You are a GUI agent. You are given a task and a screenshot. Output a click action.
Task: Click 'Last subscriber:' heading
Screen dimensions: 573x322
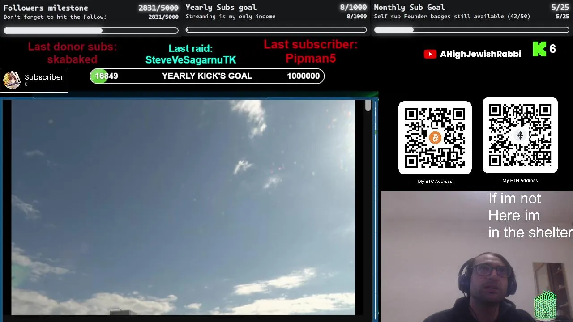(x=311, y=44)
